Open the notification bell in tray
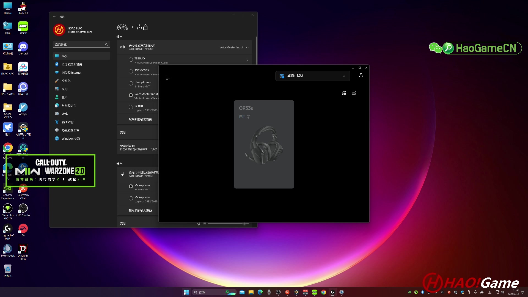The height and width of the screenshot is (297, 528). (x=522, y=292)
